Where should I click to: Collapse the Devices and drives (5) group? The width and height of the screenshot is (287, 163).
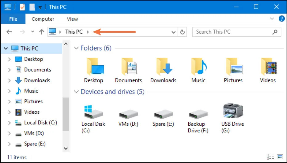pyautogui.click(x=76, y=92)
